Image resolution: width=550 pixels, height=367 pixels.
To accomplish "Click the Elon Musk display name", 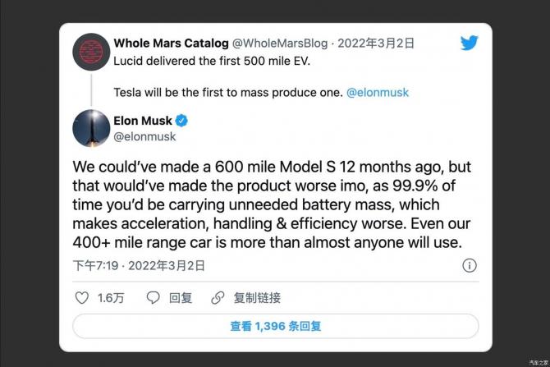I will tap(142, 121).
